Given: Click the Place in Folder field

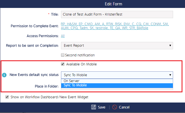Looking at the screenshot, I should tap(117, 89).
